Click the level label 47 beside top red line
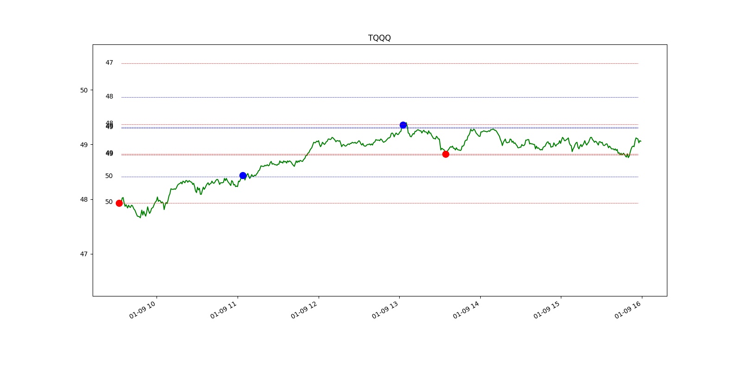Screen dimensions: 741x370 point(109,62)
